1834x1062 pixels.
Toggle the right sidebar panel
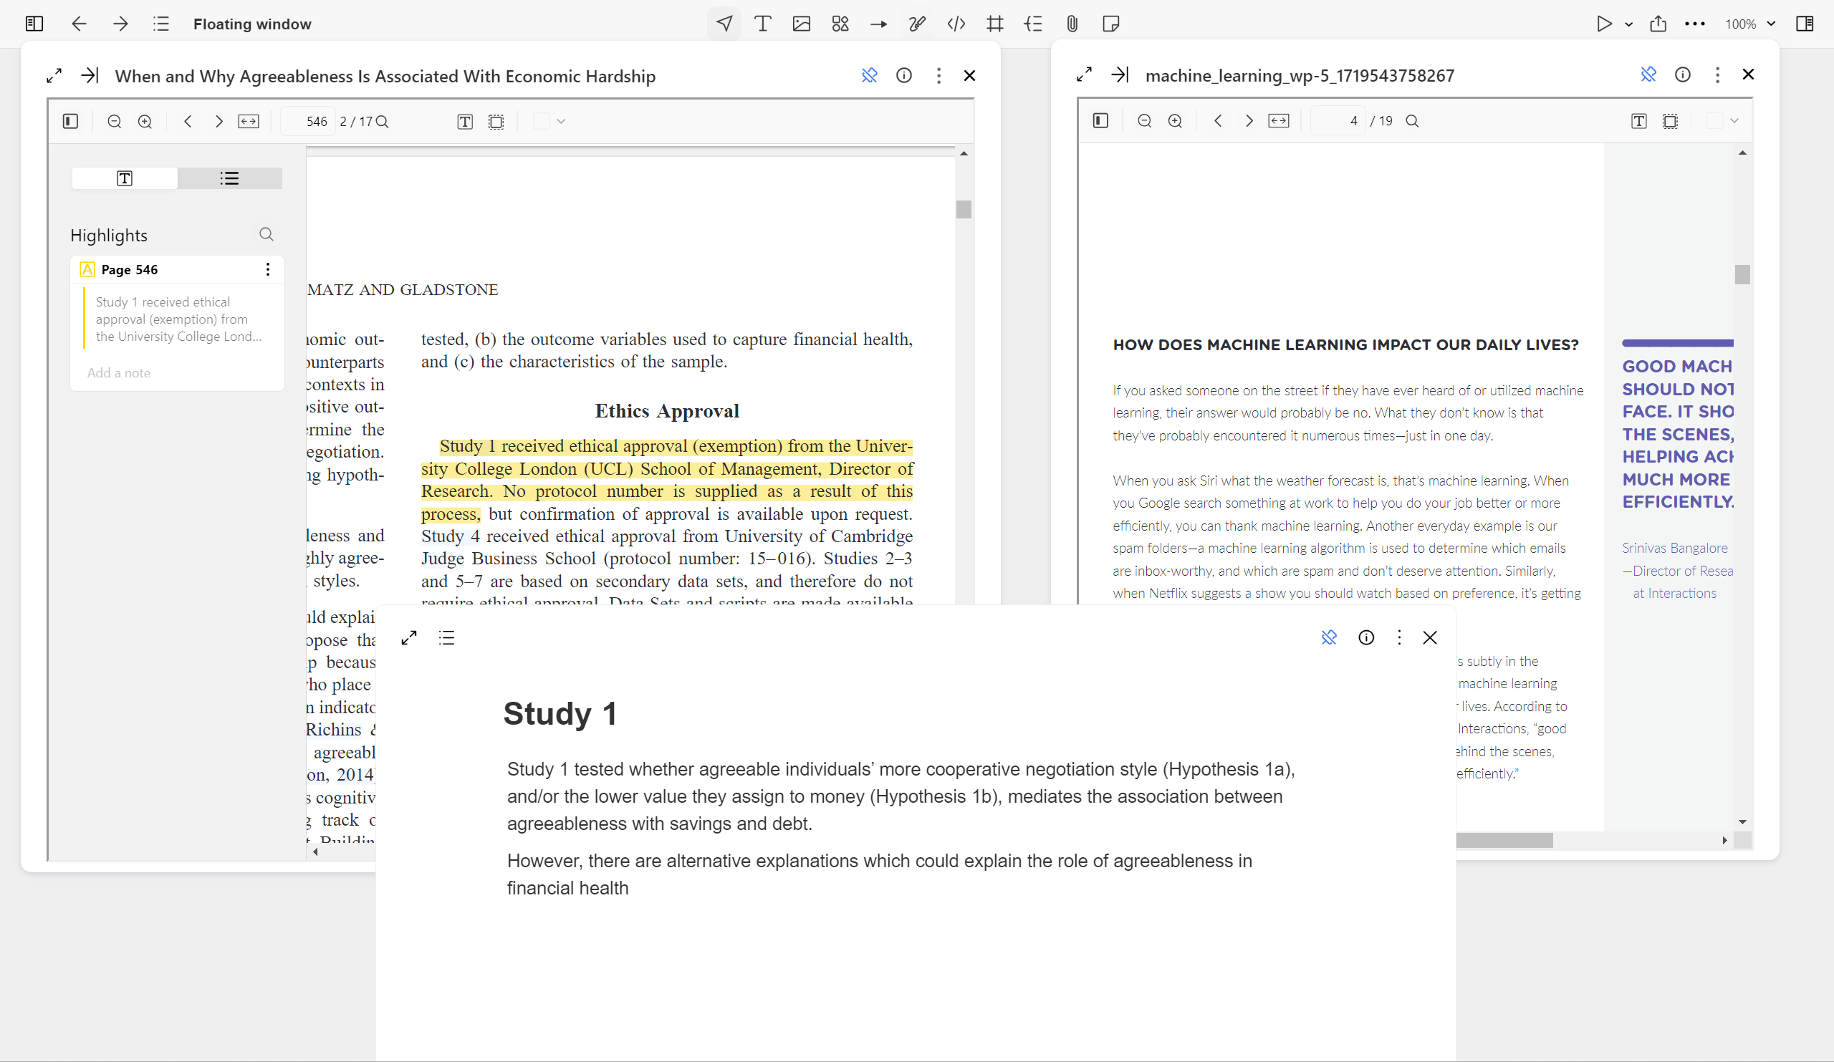pos(1805,24)
